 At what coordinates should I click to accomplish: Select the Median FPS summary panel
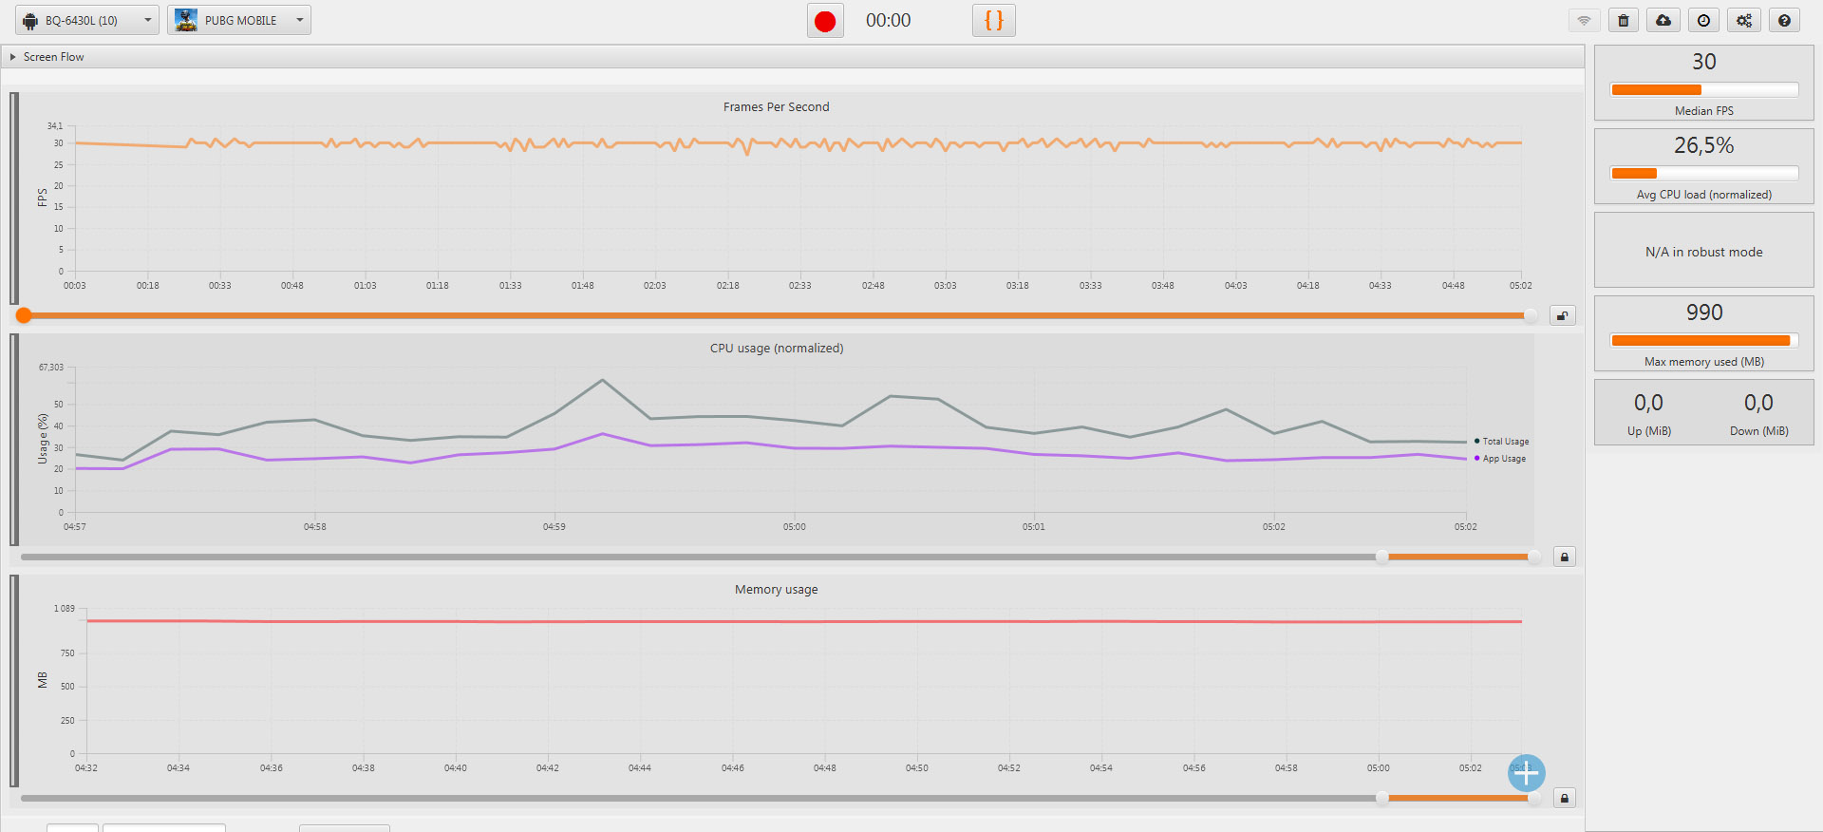coord(1703,83)
